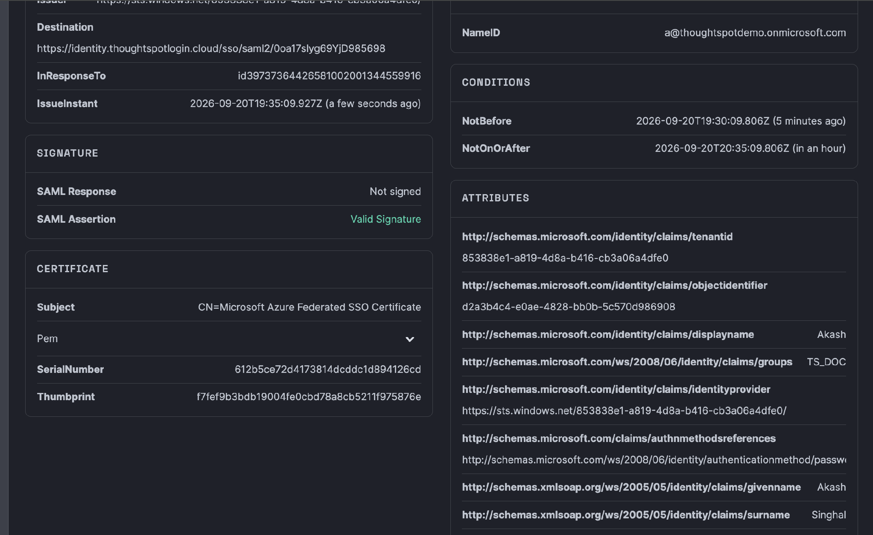The image size is (873, 535).
Task: Select the 'Valid Signature' status text
Action: click(x=385, y=219)
